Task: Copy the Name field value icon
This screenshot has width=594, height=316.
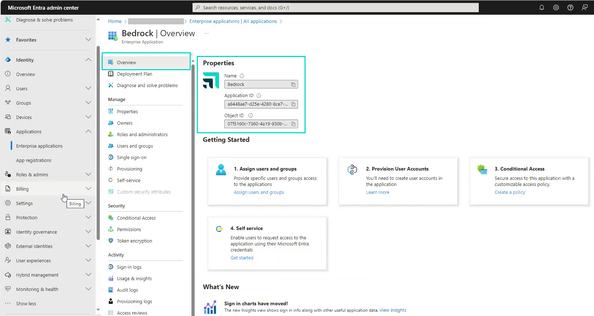Action: point(293,85)
